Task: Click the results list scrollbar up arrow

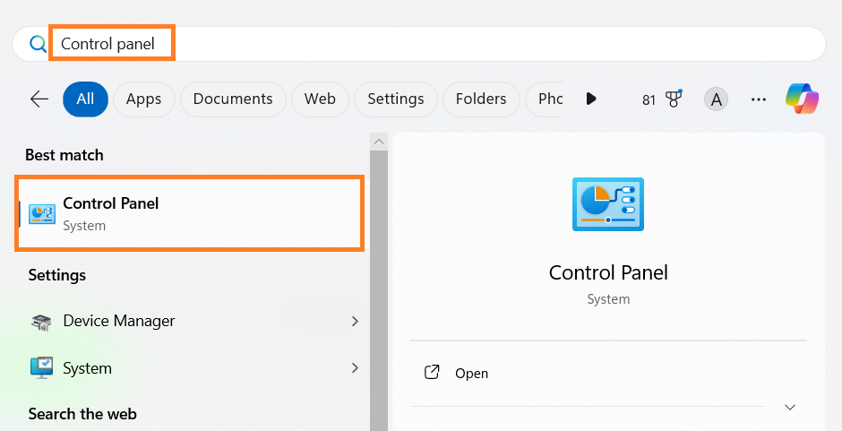Action: pyautogui.click(x=379, y=142)
